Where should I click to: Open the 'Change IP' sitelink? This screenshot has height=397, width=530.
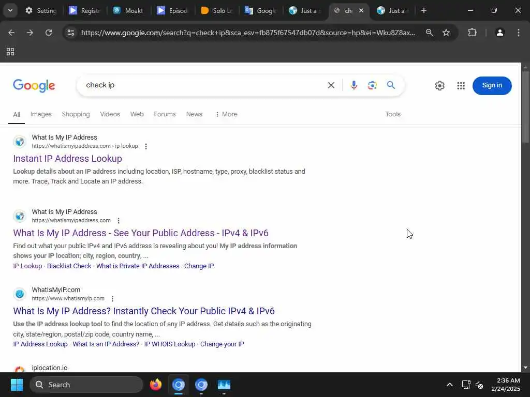(x=199, y=266)
